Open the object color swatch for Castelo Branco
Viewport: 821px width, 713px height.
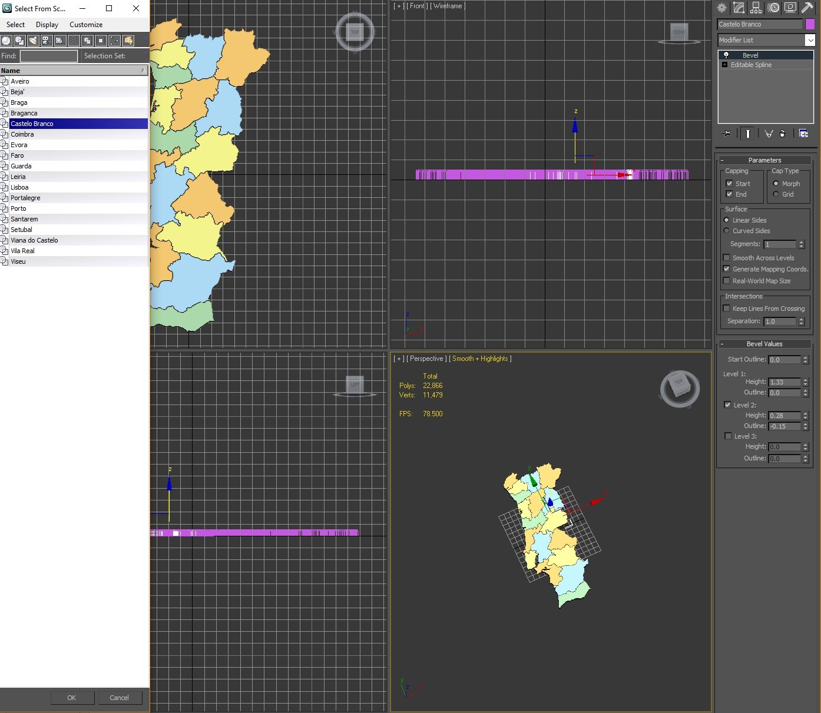coord(811,24)
